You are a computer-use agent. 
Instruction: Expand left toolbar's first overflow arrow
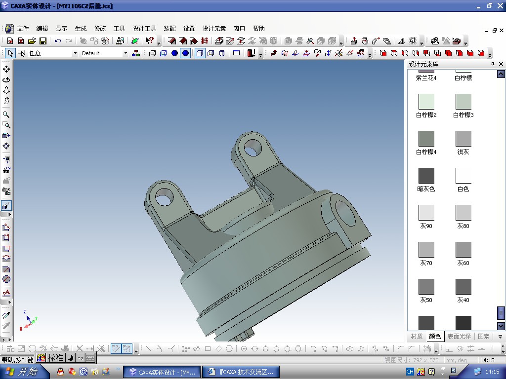pos(9,214)
